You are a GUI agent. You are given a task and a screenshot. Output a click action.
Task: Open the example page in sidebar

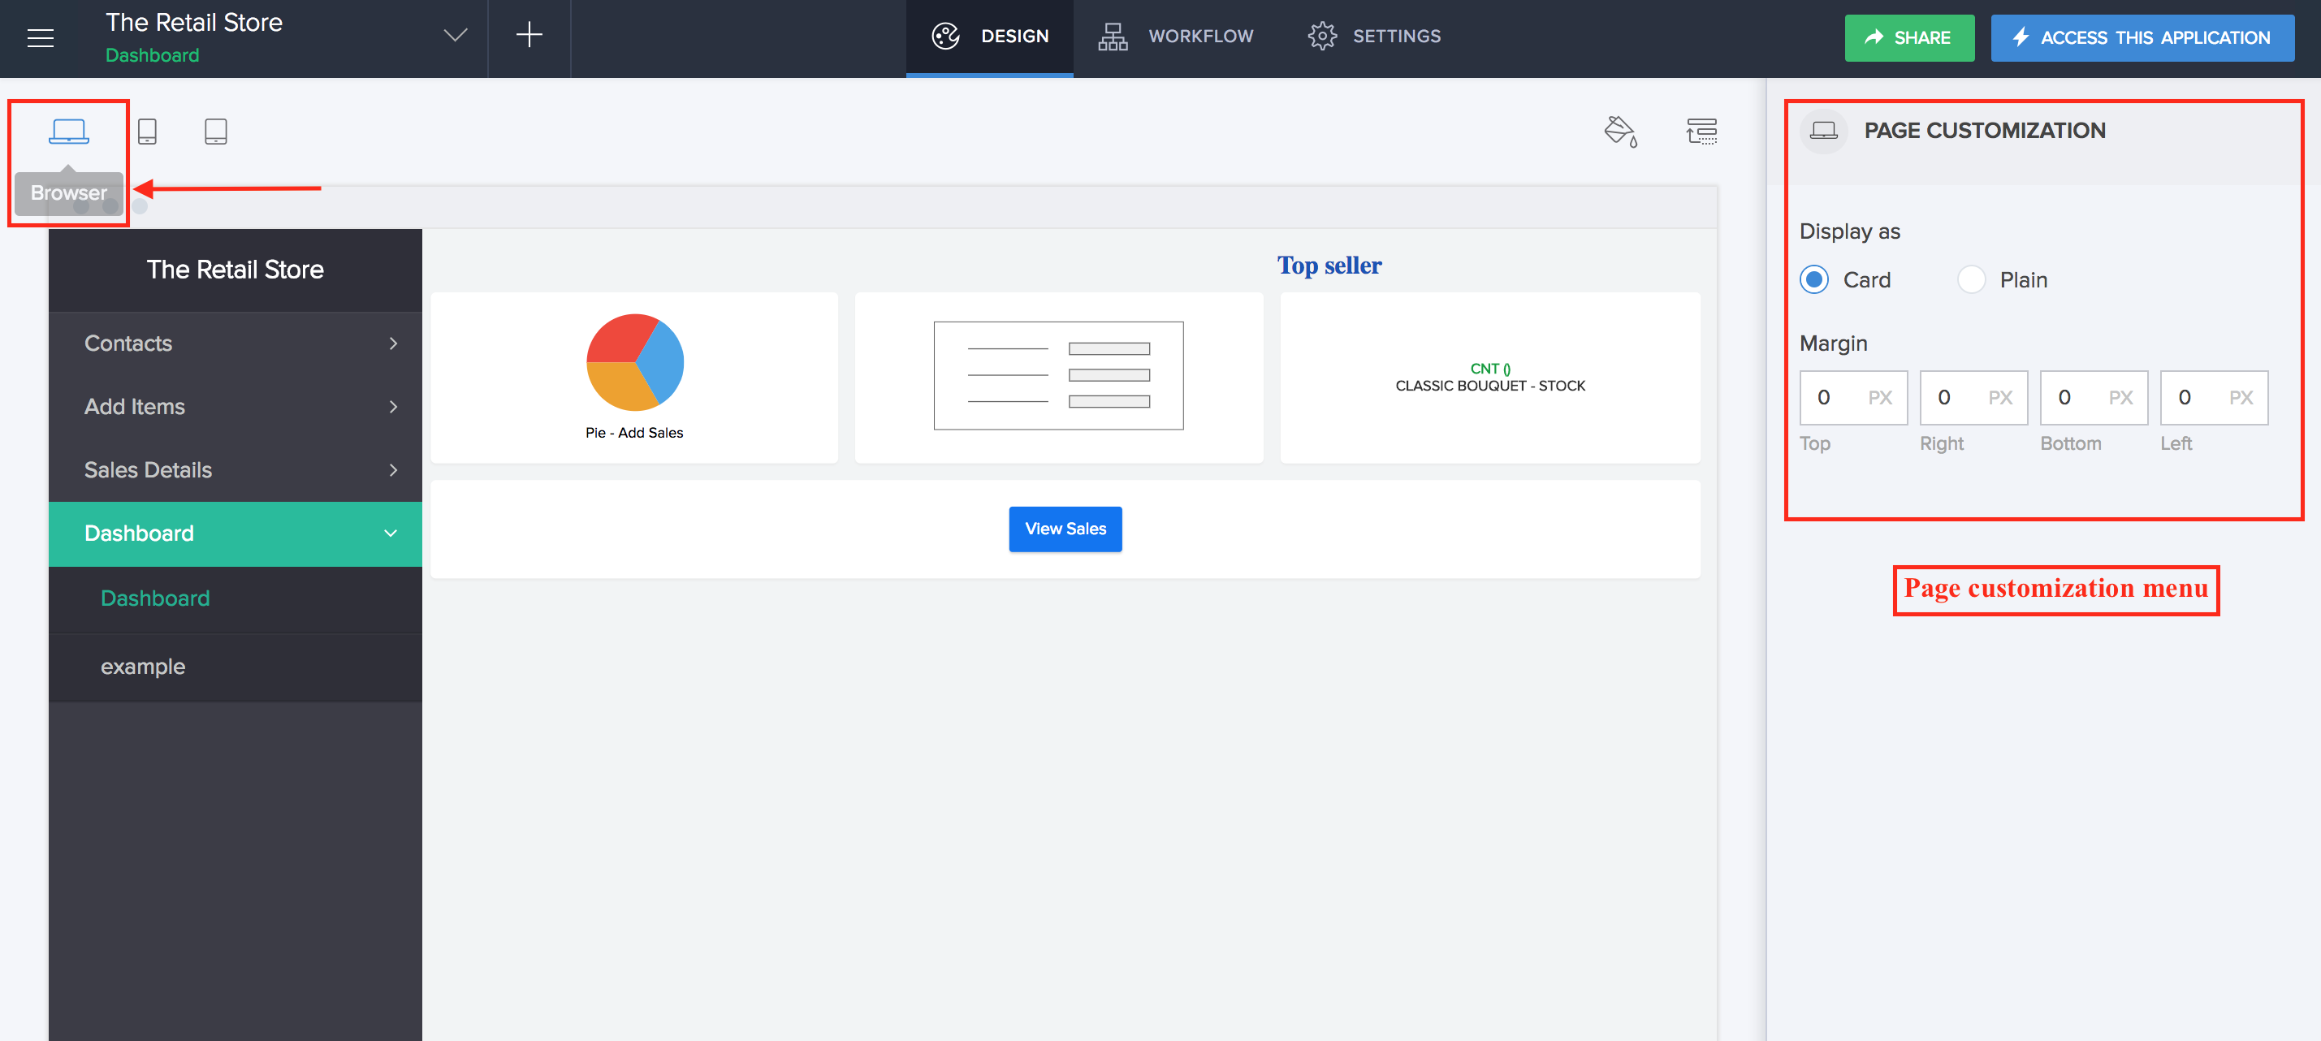[143, 667]
